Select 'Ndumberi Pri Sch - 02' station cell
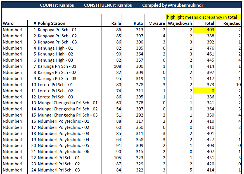Image resolution: width=244 pixels, height=174 pixels. pos(59,164)
